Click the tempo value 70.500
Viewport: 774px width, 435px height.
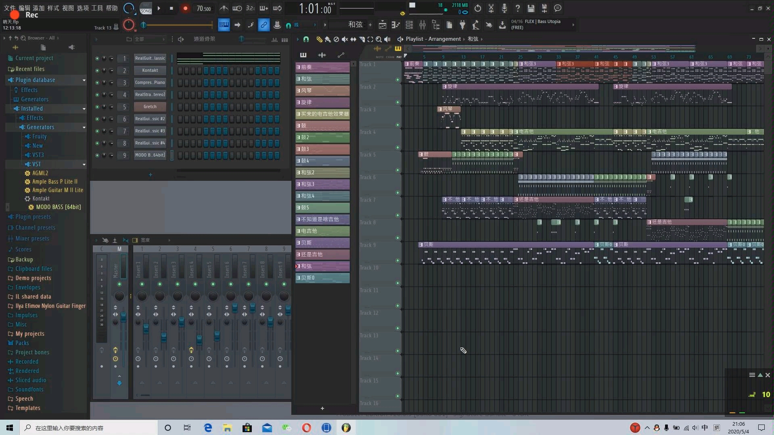click(204, 8)
